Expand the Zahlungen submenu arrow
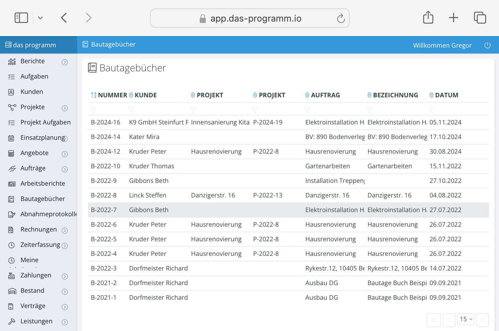The height and width of the screenshot is (331, 499). (65, 276)
